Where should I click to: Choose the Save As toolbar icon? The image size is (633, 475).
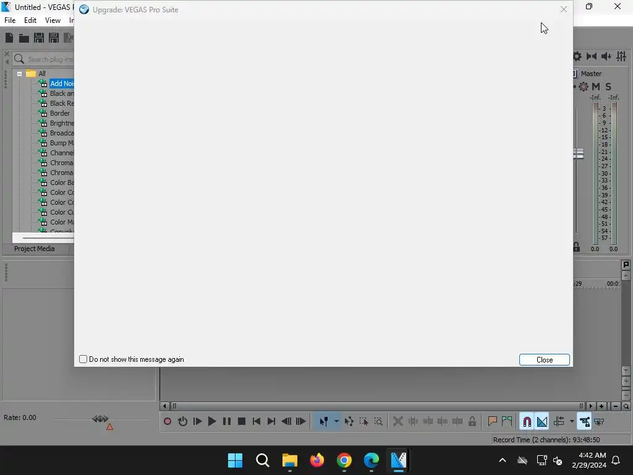54,38
